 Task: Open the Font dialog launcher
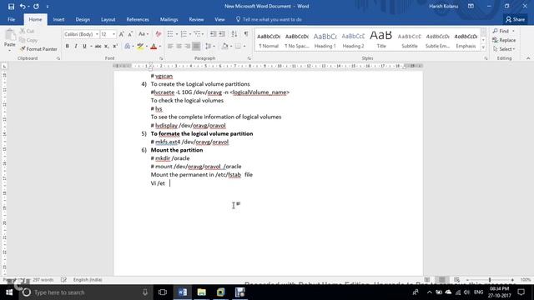161,58
